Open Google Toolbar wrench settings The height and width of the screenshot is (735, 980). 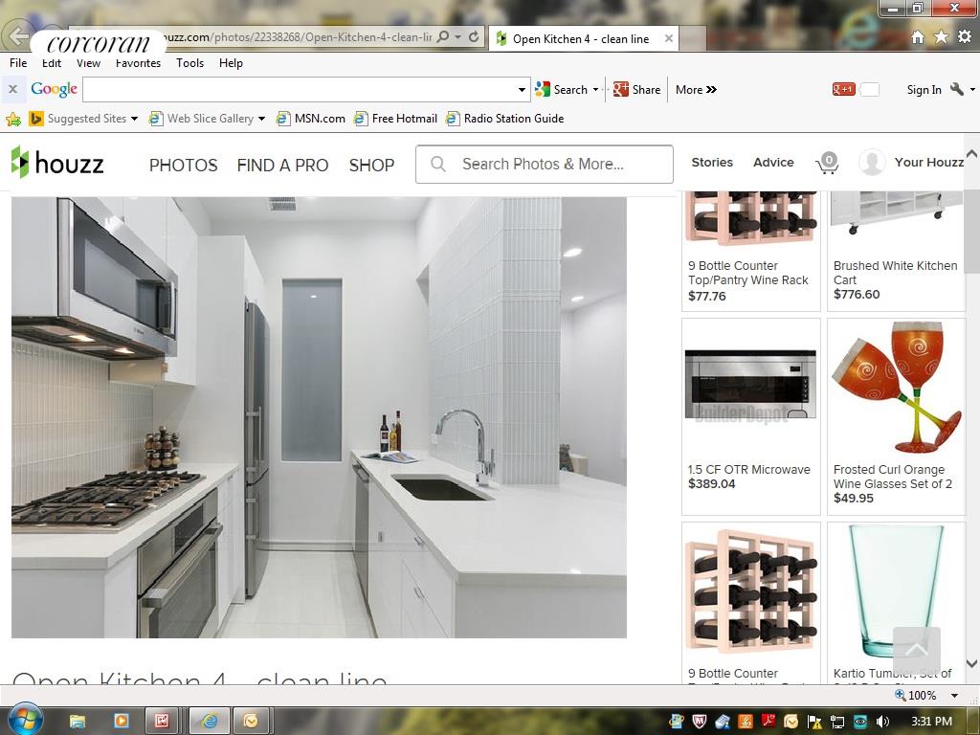(x=957, y=89)
